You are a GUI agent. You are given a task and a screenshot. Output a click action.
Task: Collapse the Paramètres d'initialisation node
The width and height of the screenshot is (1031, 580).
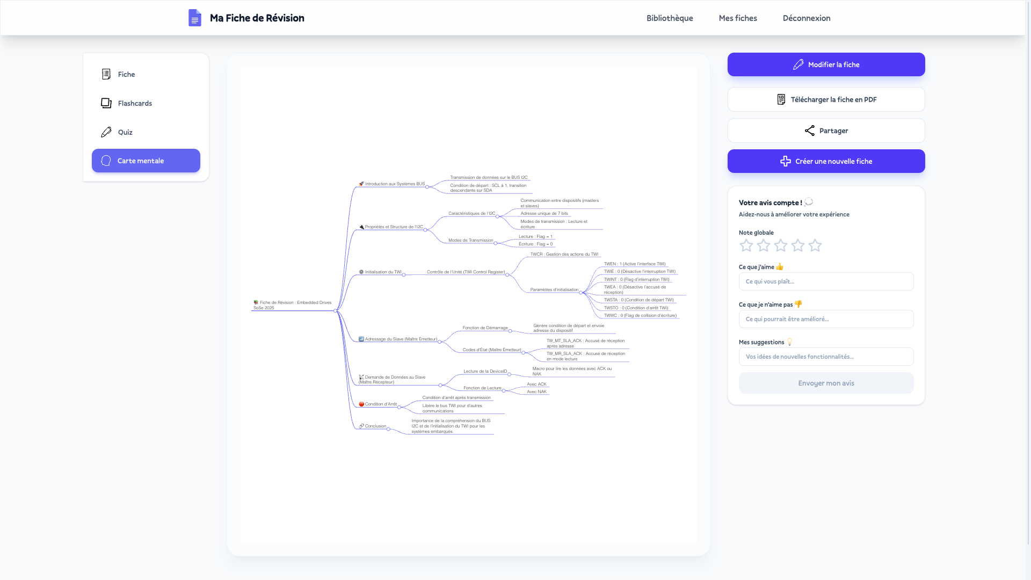click(581, 292)
